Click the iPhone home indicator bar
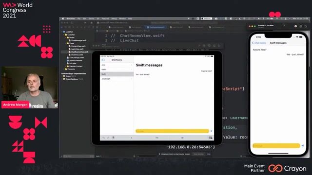Viewport: 312px width, 175px height. [278, 153]
